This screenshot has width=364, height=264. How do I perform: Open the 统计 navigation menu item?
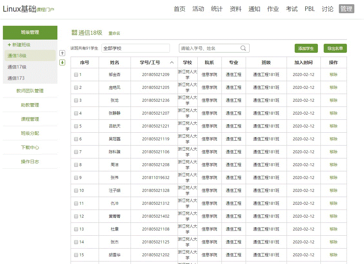217,9
